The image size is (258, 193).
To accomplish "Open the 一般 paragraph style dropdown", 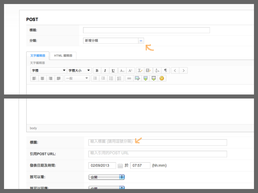I will (77, 78).
